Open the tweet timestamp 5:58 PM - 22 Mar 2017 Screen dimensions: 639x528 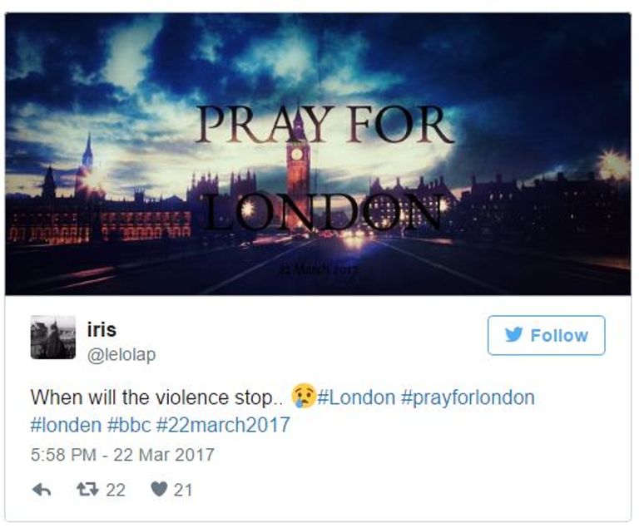122,455
